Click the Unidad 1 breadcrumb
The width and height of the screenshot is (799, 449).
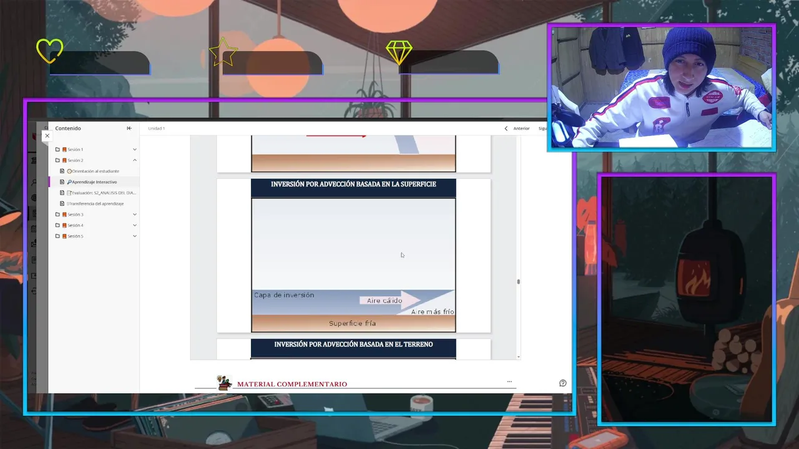(156, 128)
